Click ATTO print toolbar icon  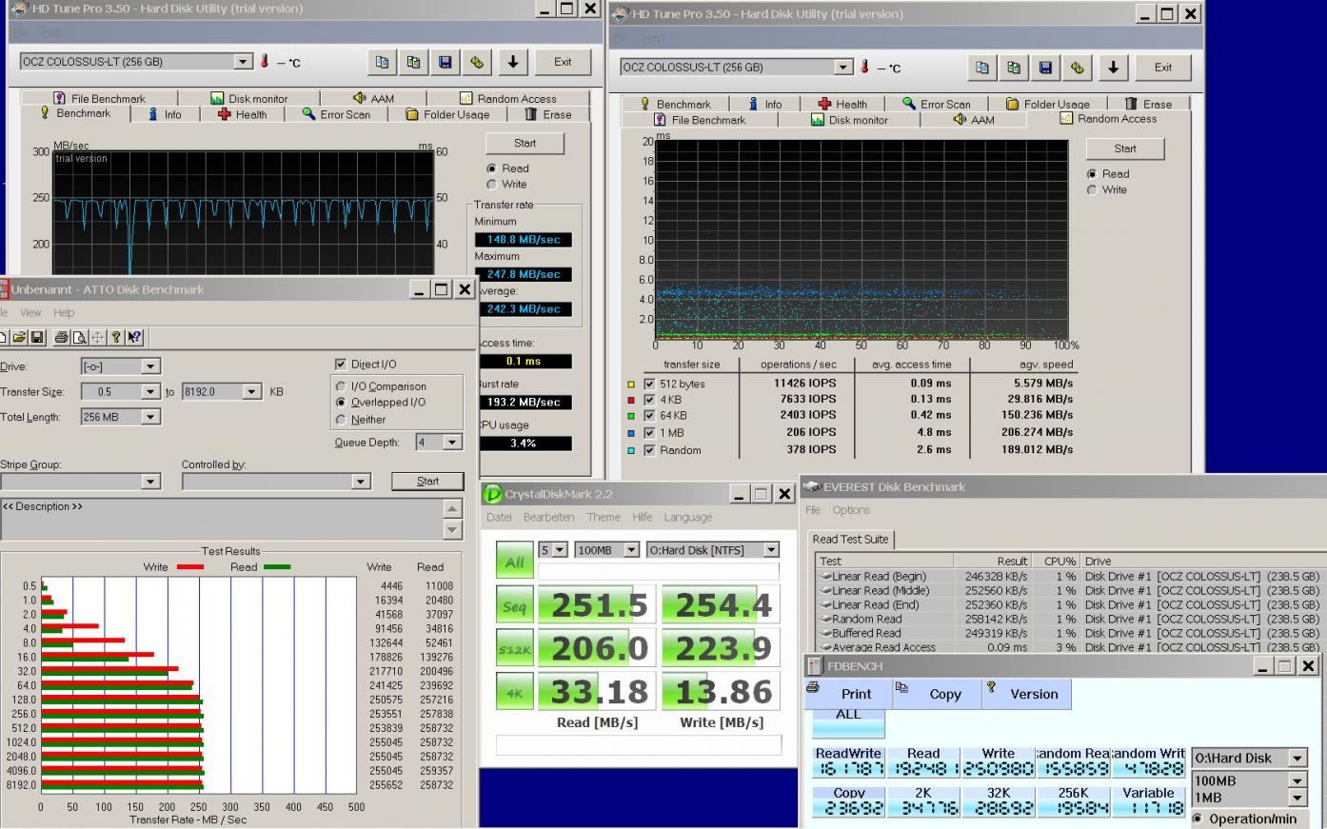(61, 337)
